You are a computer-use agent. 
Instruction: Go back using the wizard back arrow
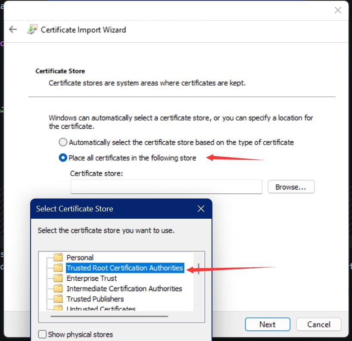(x=13, y=29)
